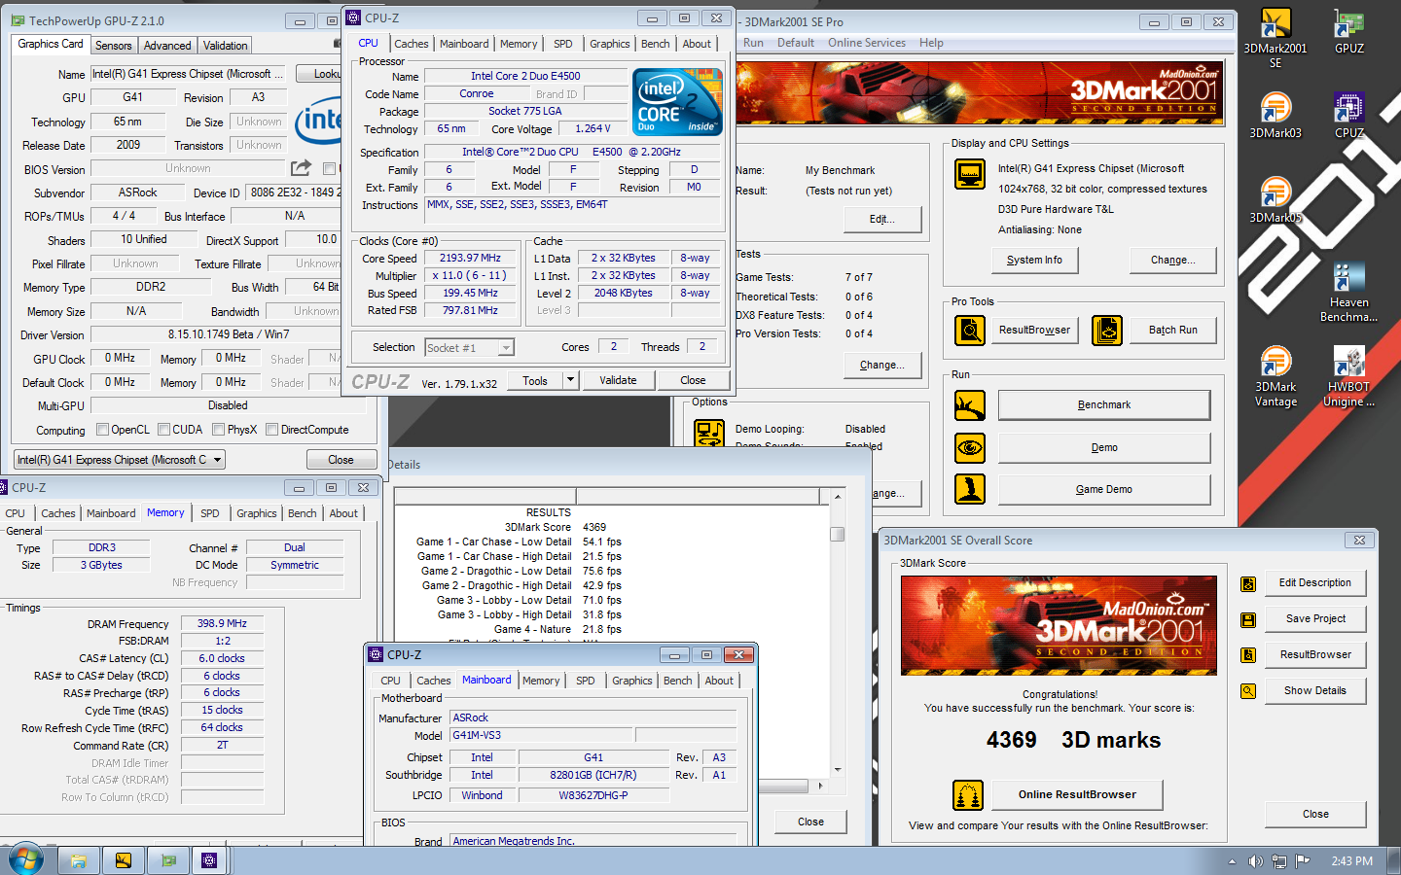
Task: Click the Batch Run icon
Action: [1107, 331]
